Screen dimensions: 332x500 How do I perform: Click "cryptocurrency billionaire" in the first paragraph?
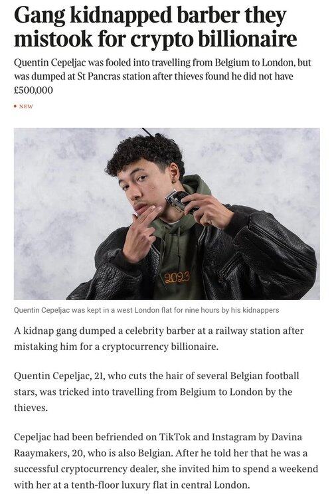point(160,347)
